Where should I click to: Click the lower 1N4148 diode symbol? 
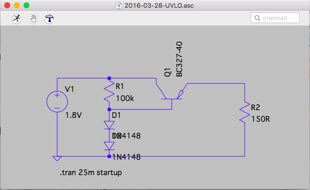[x=109, y=146]
